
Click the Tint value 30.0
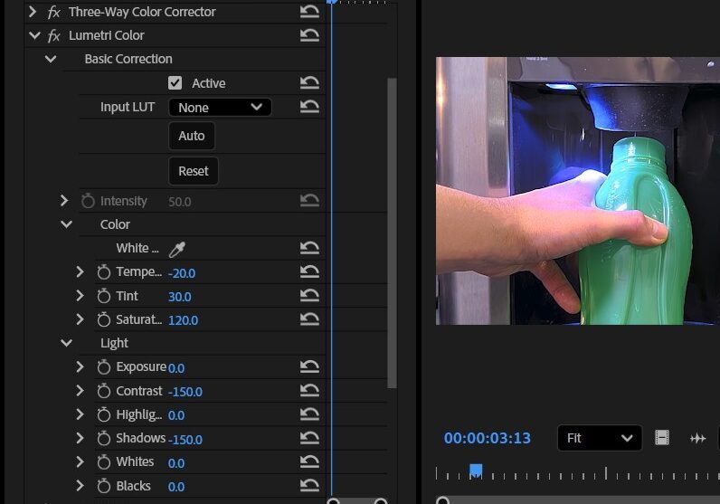click(x=179, y=297)
